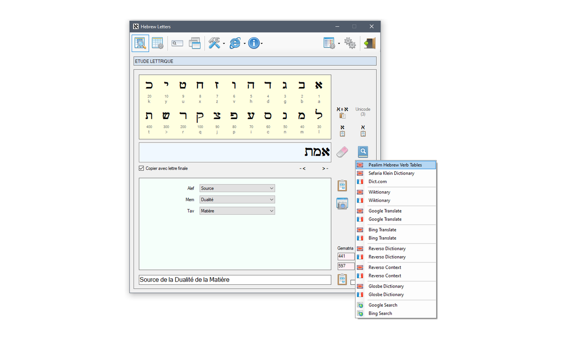
Task: Click the triple aleph paste icon
Action: pos(342,112)
